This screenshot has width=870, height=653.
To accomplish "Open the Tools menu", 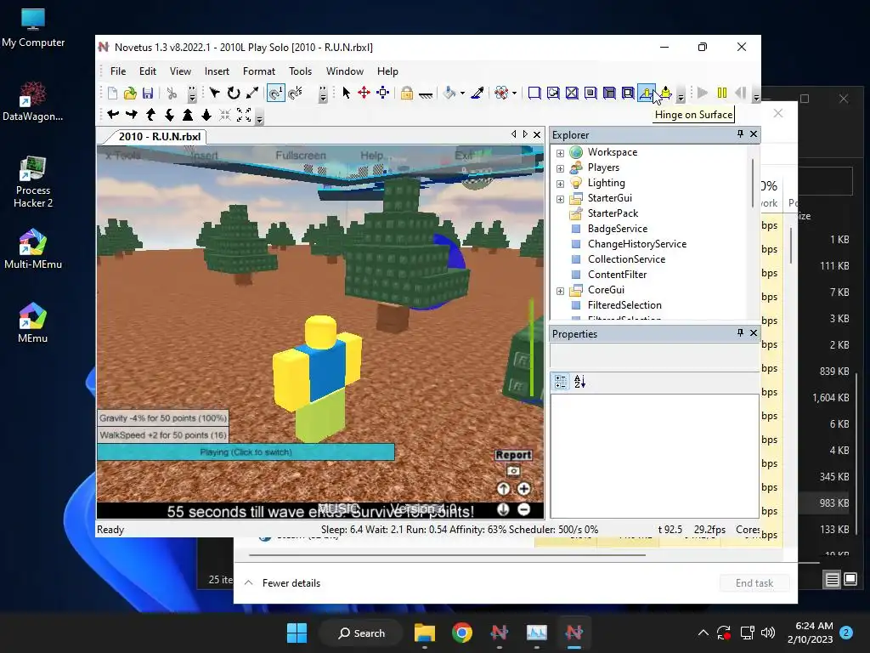I will [300, 71].
